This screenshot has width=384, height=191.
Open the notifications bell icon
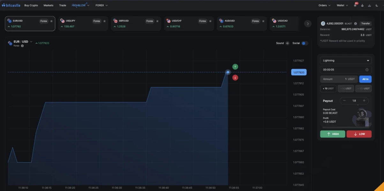[355, 5]
